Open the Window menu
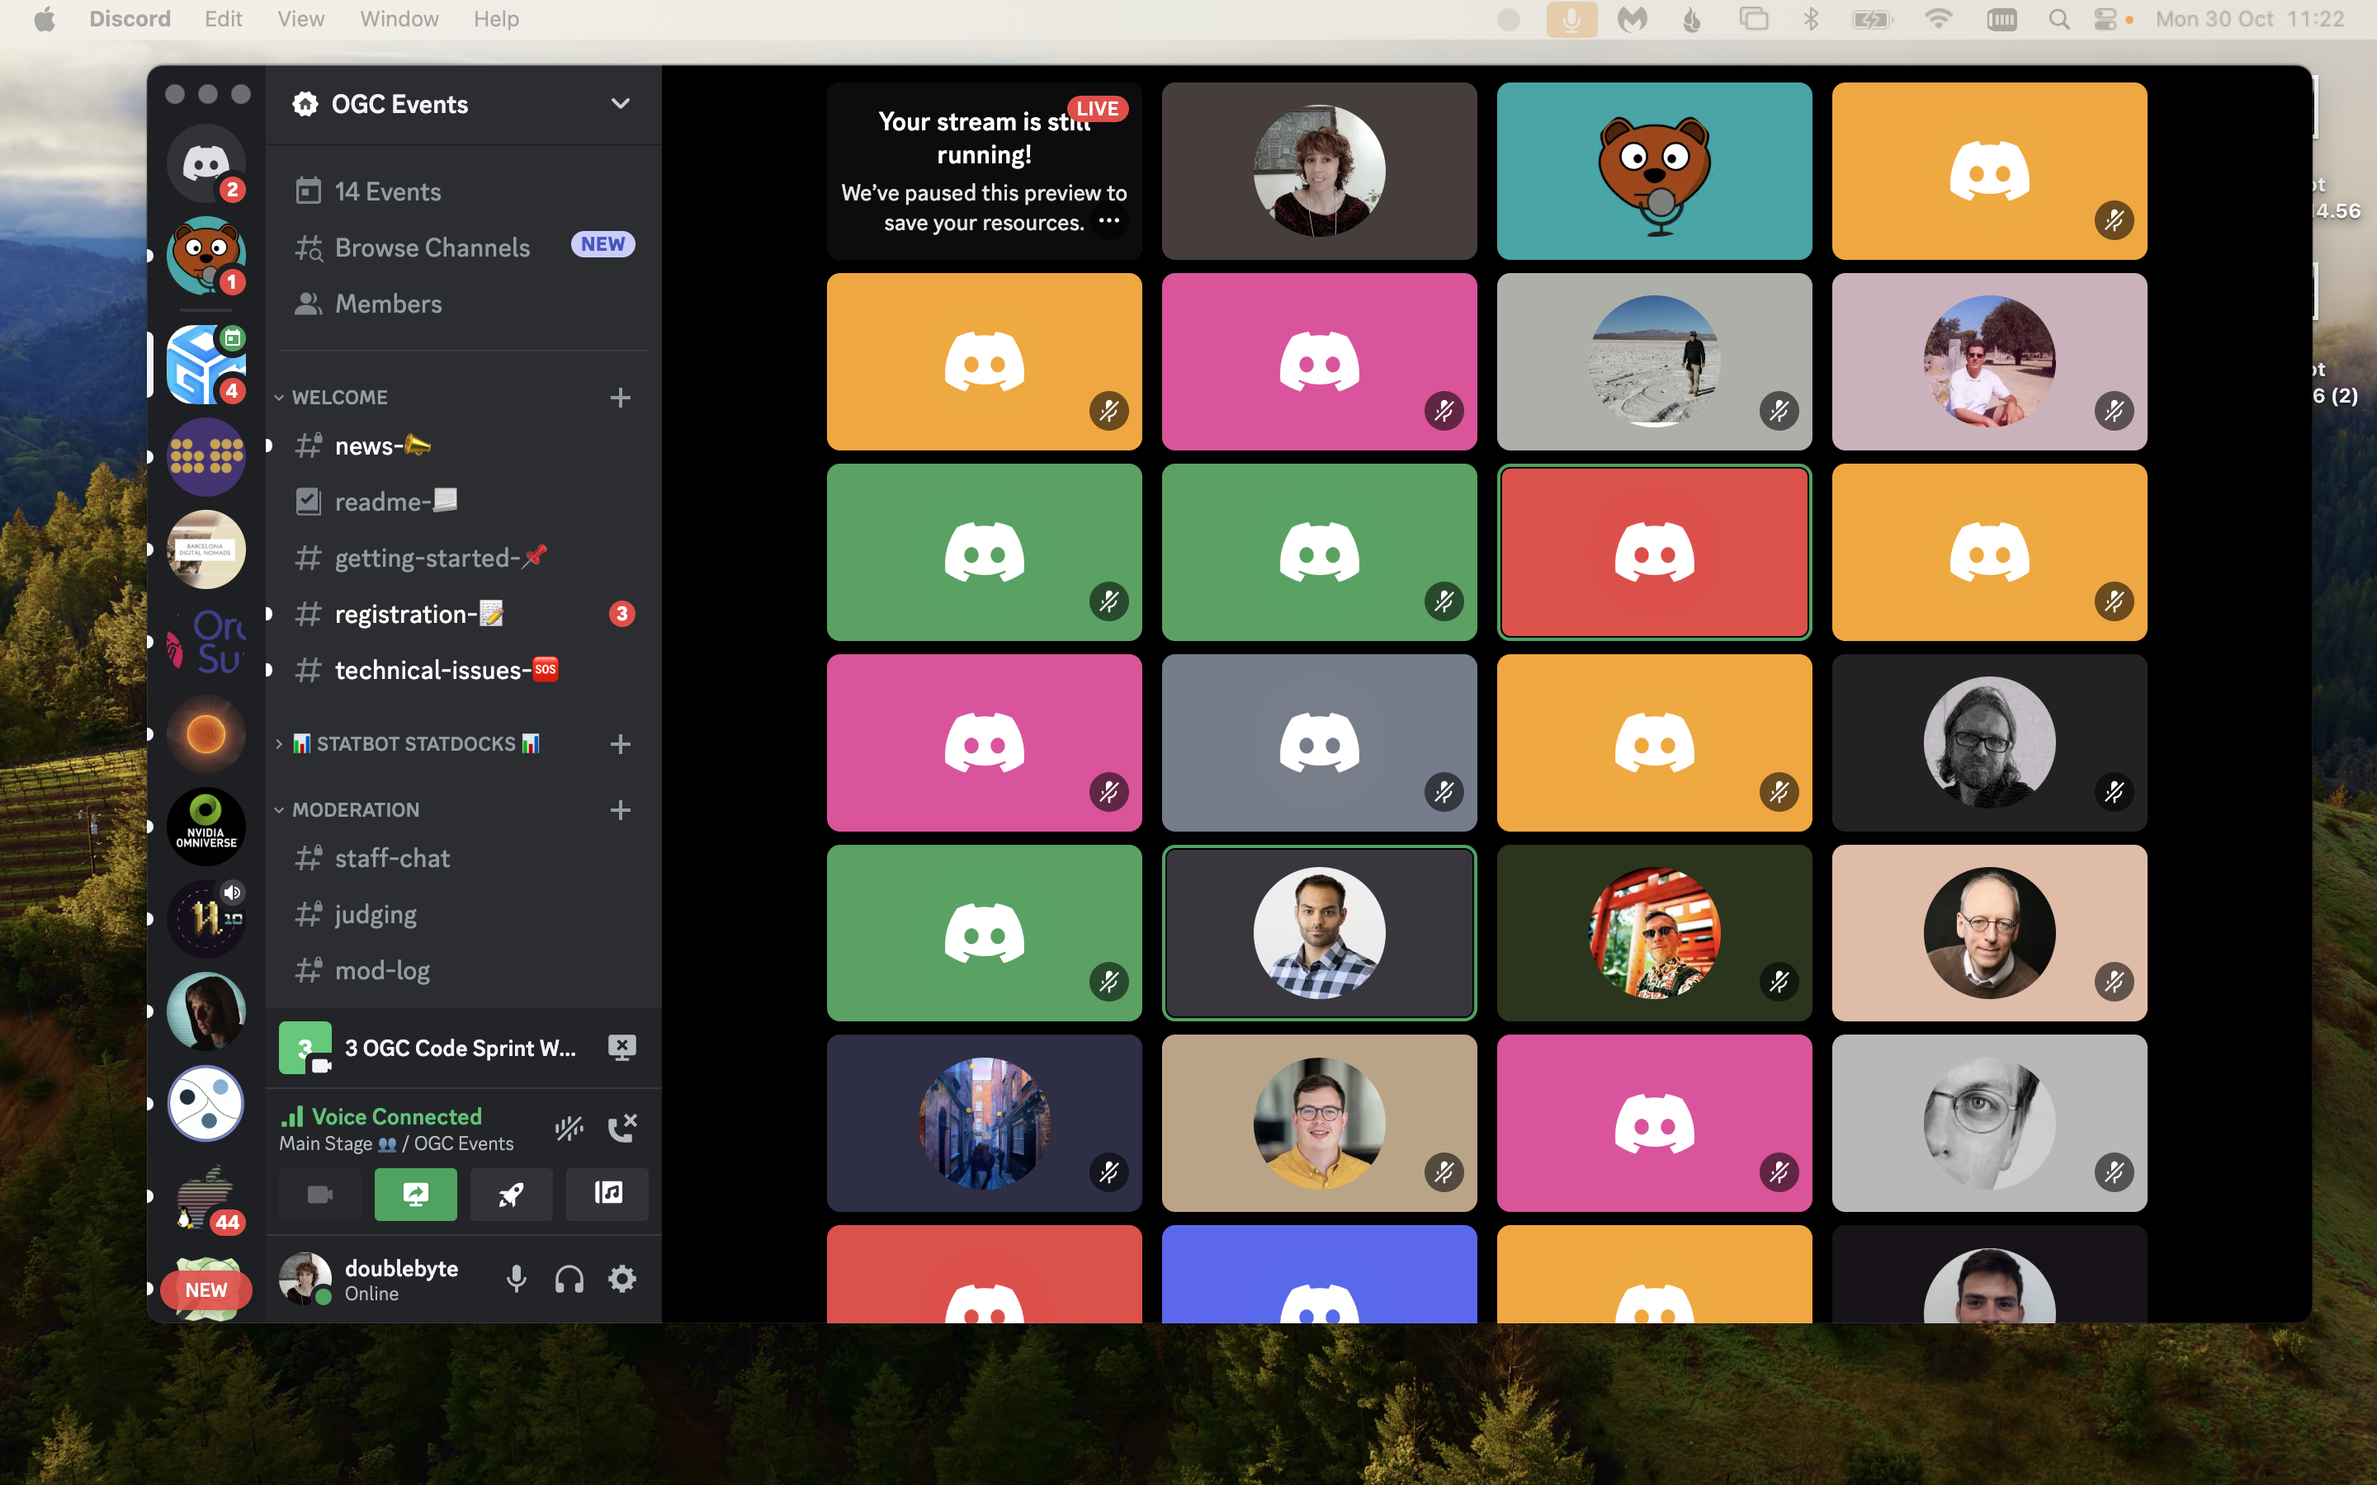 (x=399, y=20)
